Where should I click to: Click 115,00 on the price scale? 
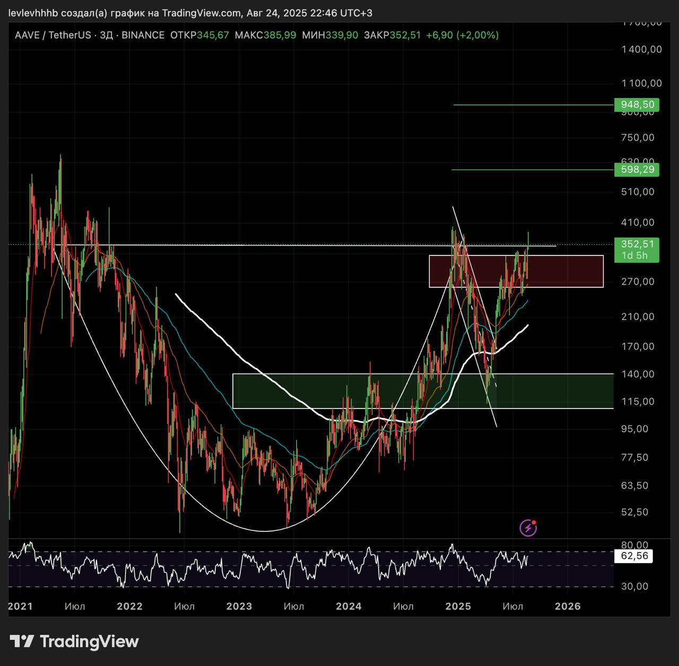point(638,402)
